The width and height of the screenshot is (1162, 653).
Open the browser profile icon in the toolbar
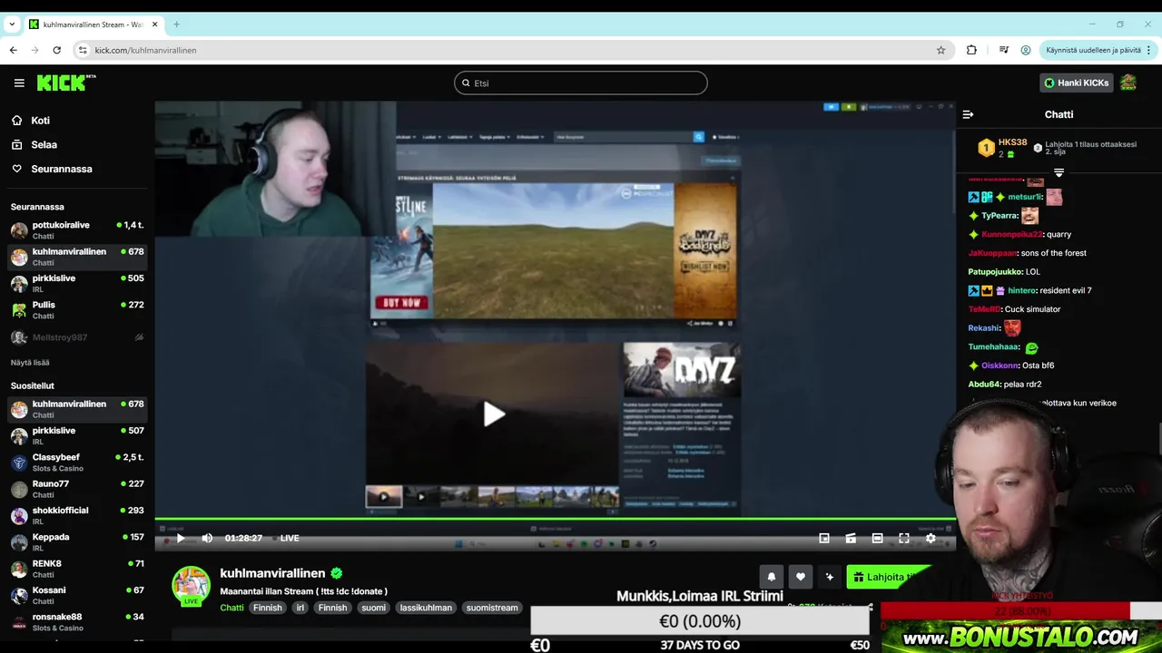[x=1026, y=50]
